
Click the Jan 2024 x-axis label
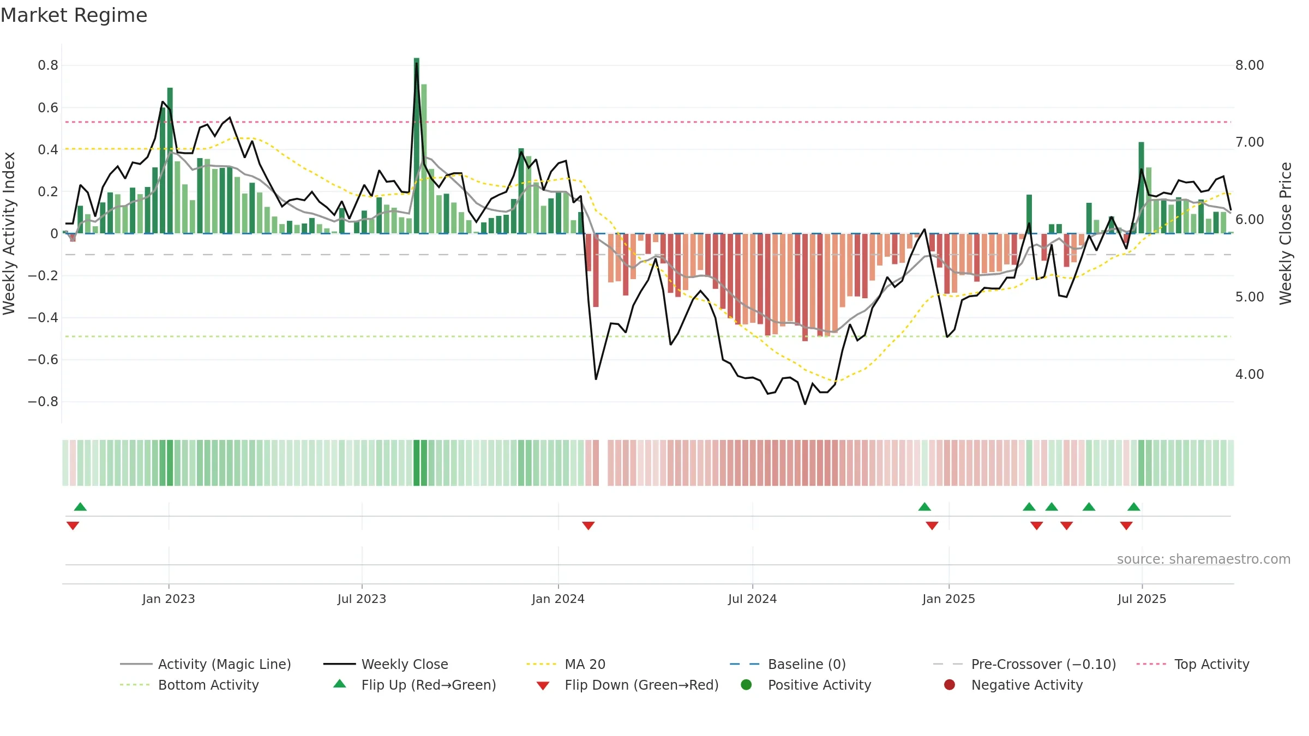point(558,599)
